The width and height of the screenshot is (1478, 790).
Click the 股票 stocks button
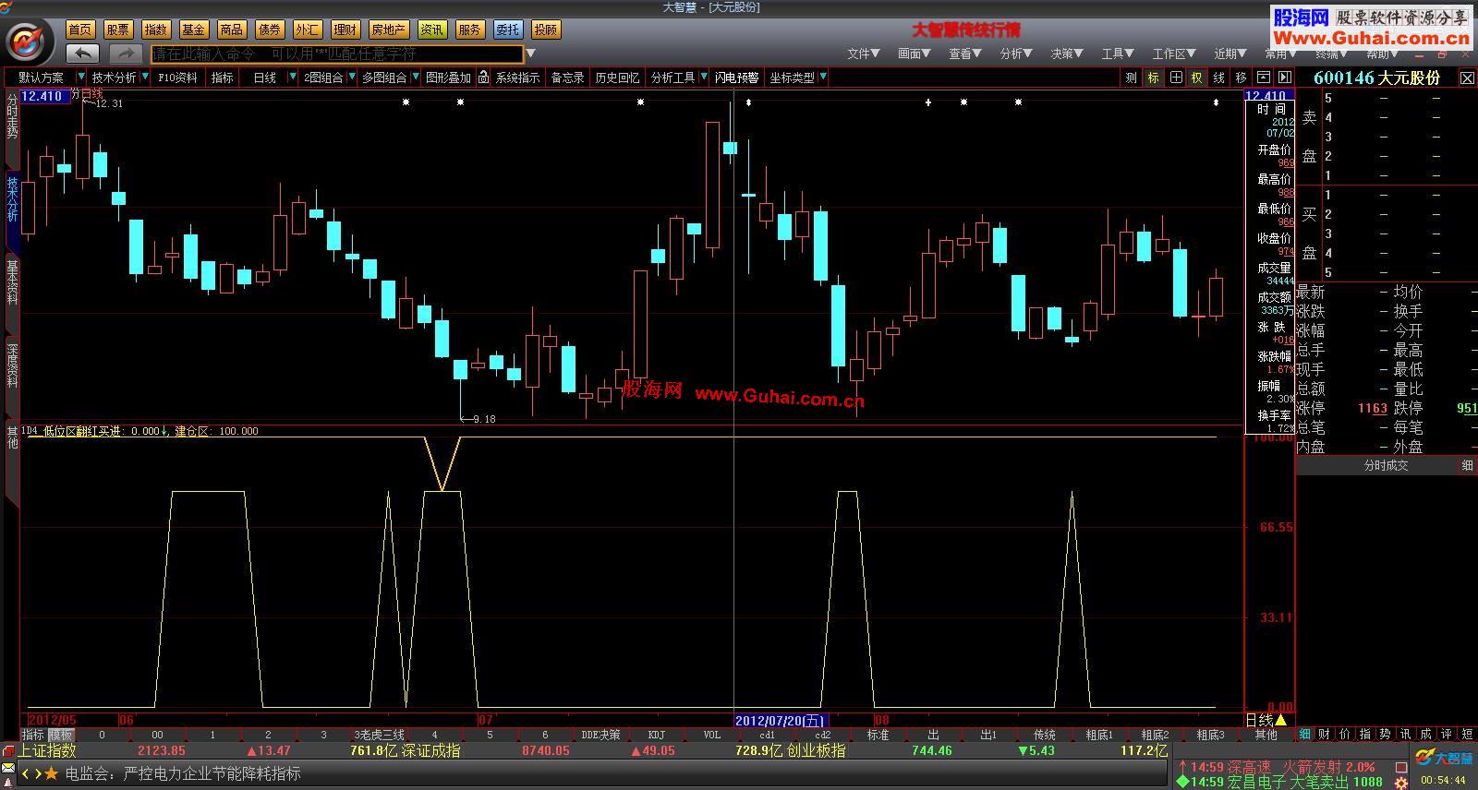point(118,30)
